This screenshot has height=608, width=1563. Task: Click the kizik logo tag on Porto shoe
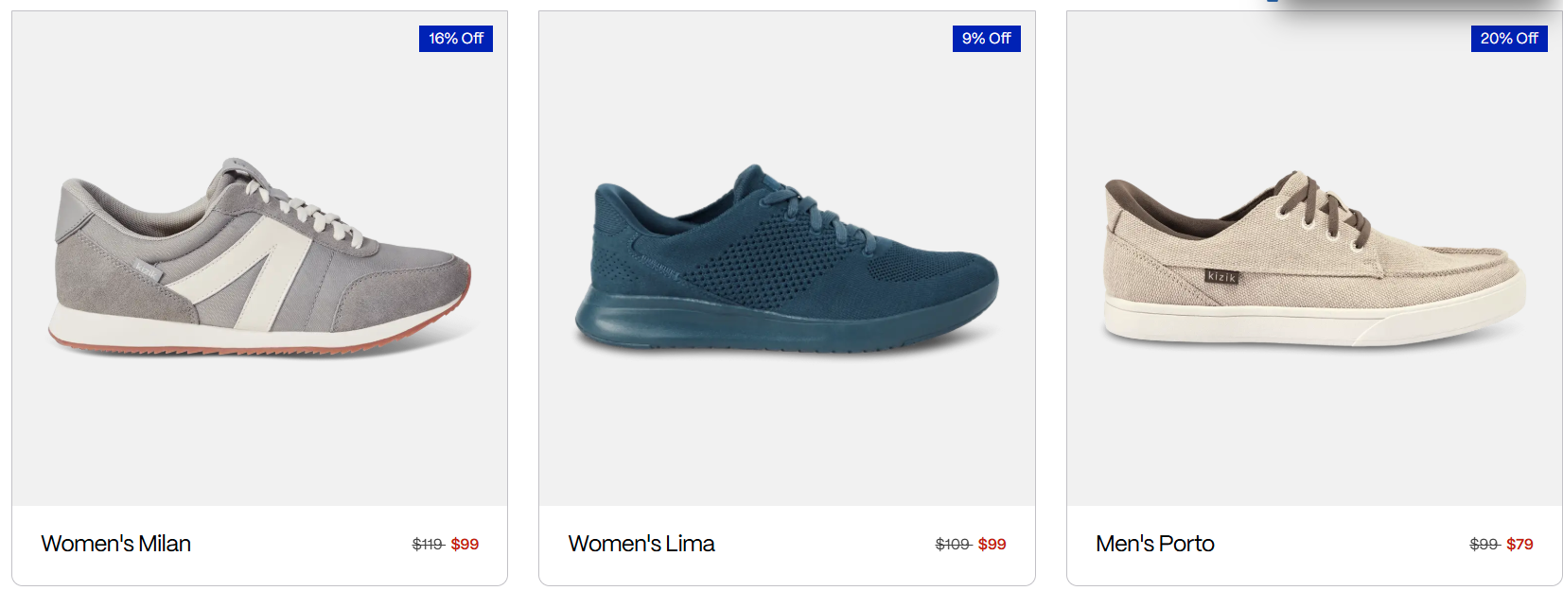1221,276
